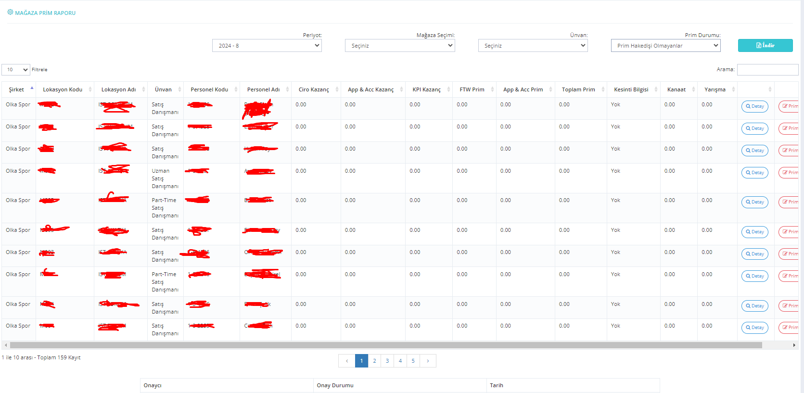Open the Periyot dropdown showing 2024 - 8
The width and height of the screenshot is (804, 393).
[267, 46]
